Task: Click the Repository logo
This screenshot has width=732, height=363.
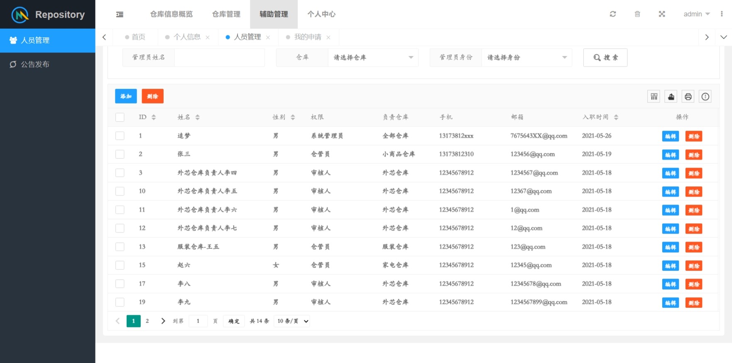Action: click(x=48, y=15)
